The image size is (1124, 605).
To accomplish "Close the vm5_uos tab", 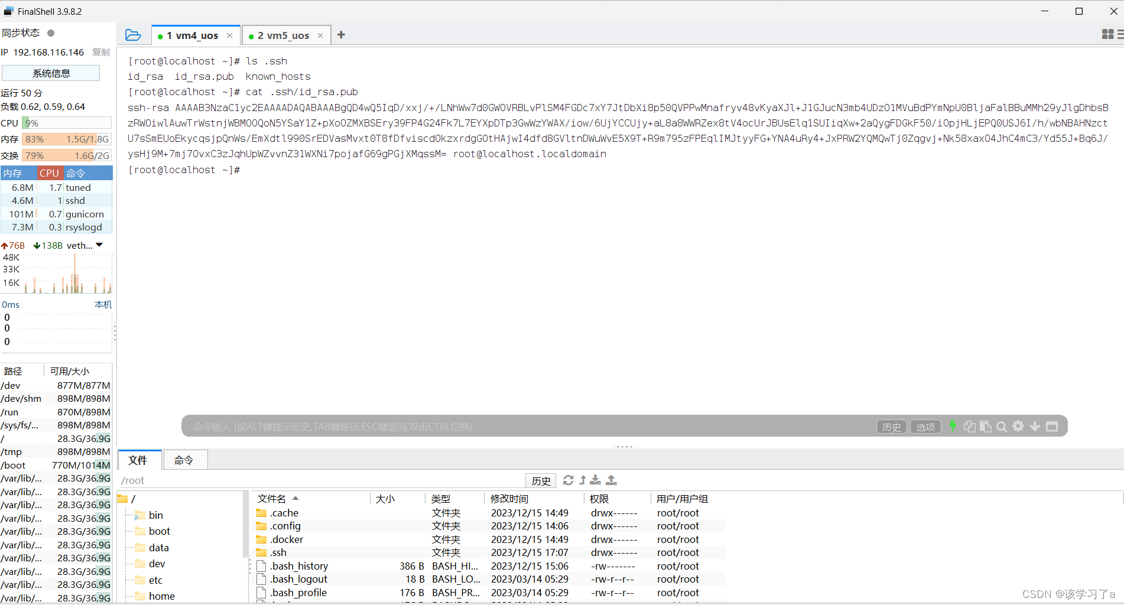I will [320, 35].
